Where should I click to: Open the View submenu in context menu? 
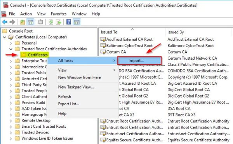pyautogui.click(x=82, y=70)
